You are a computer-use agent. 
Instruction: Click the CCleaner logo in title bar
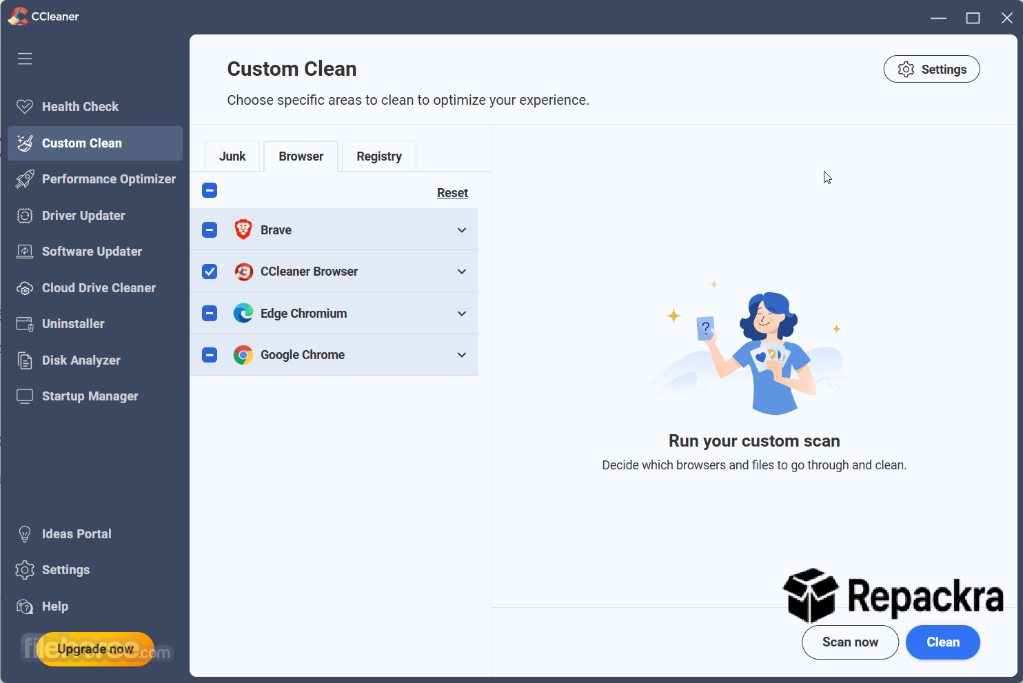pos(18,17)
